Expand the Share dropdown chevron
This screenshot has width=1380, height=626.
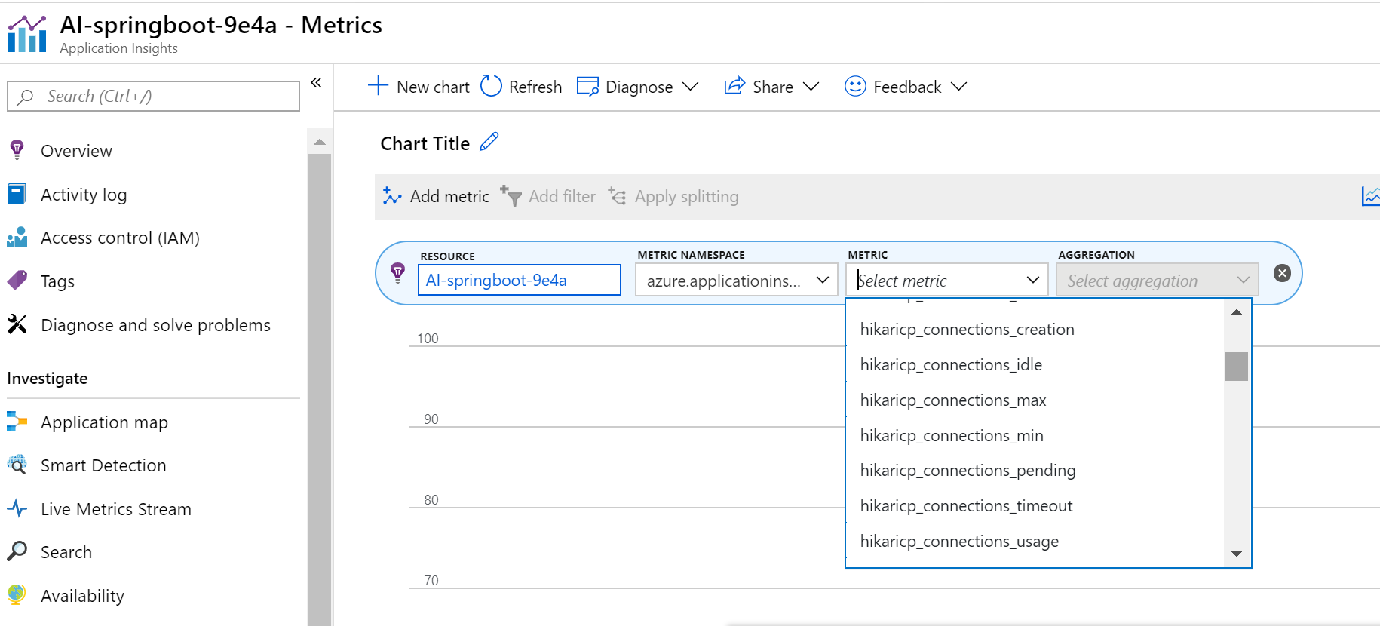click(x=811, y=87)
